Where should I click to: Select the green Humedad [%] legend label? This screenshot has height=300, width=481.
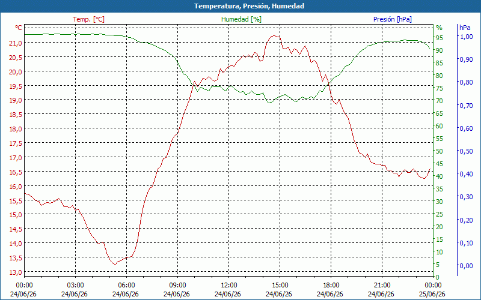click(241, 19)
